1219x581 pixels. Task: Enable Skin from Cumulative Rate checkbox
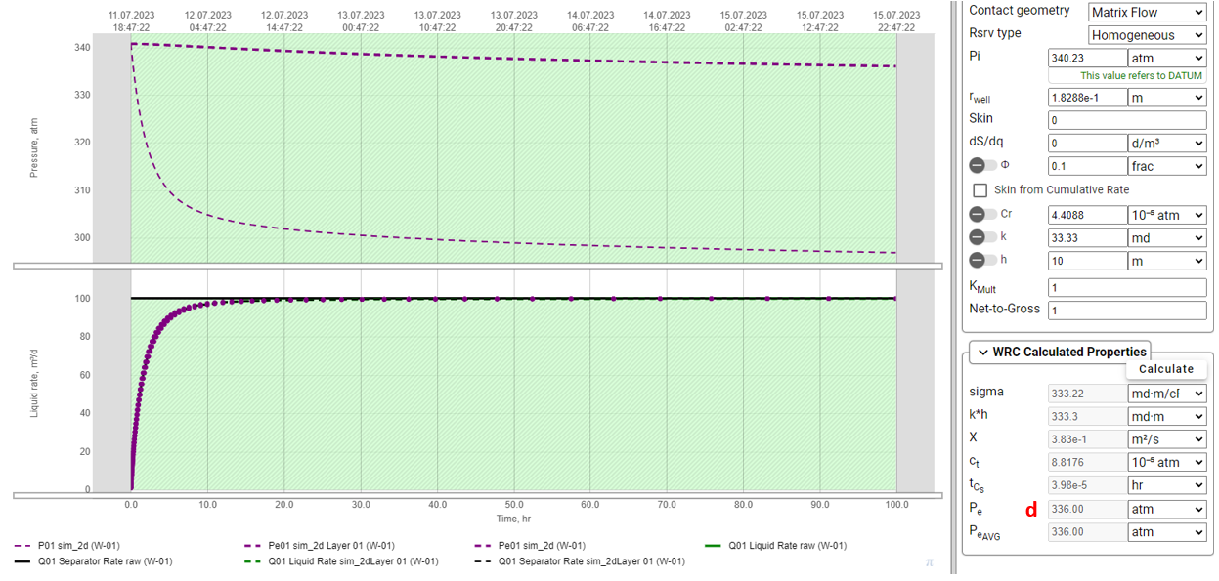coord(980,190)
